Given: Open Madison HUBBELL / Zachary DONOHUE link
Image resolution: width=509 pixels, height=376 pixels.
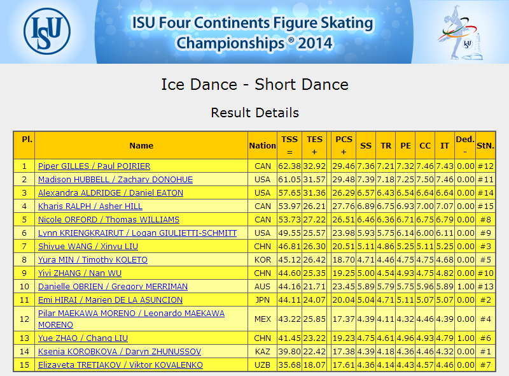Looking at the screenshot, I should point(115,179).
